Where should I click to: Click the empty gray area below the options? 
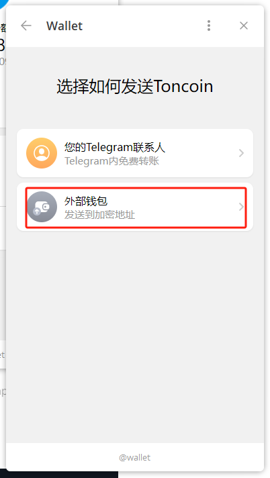point(135,335)
